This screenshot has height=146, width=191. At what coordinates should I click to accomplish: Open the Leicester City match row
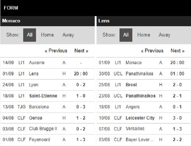(144, 118)
